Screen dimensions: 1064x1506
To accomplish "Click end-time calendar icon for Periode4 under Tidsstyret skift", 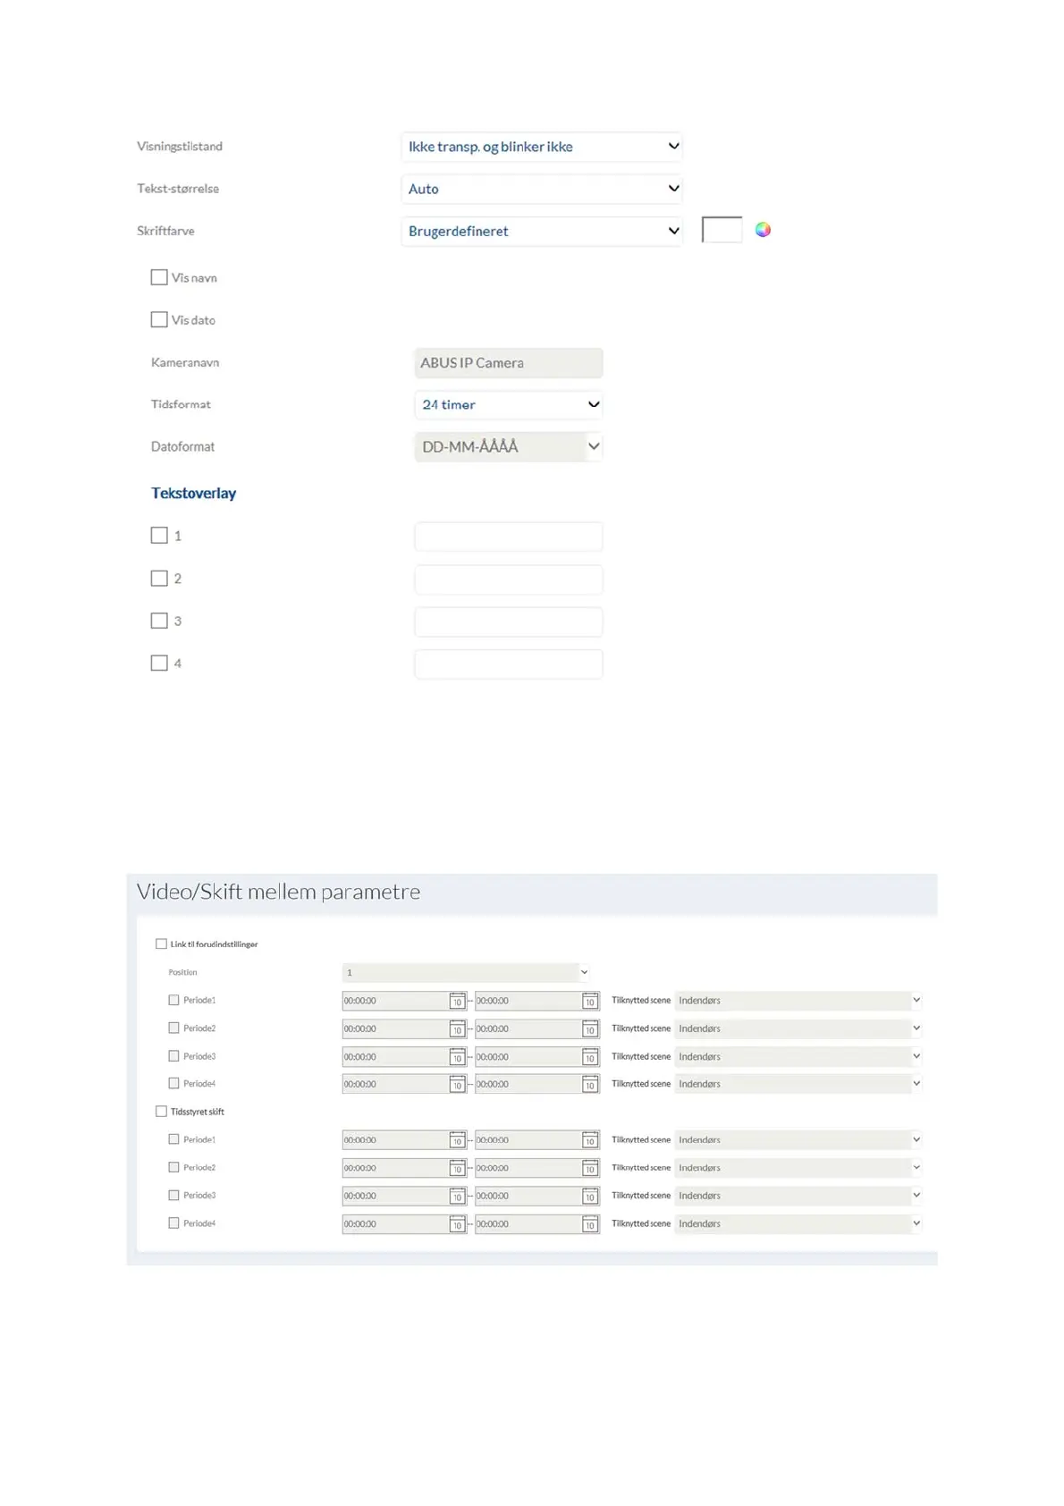I will 590,1224.
